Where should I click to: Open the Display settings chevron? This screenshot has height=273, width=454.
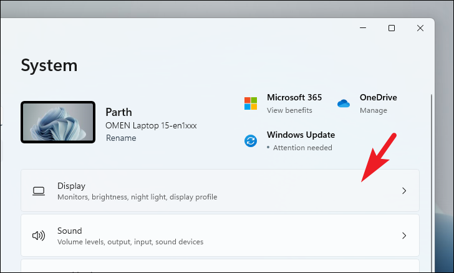[x=404, y=191]
